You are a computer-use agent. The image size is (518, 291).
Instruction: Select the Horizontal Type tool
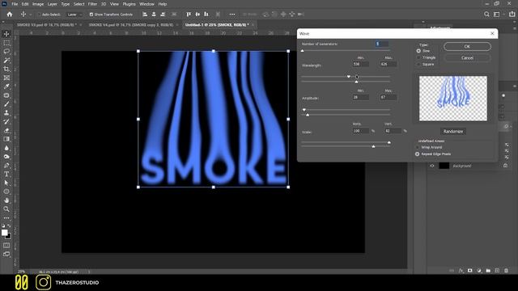pyautogui.click(x=6, y=174)
